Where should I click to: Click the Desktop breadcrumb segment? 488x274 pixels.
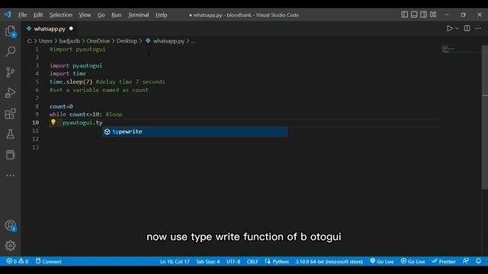click(x=127, y=41)
